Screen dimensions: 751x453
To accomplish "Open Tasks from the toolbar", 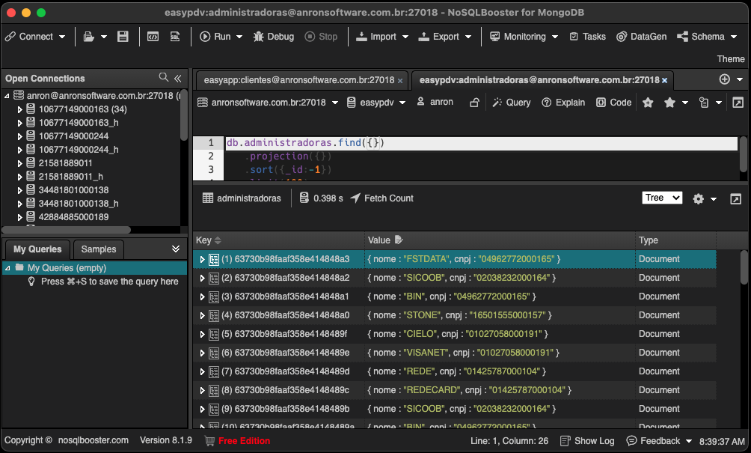I will click(587, 37).
